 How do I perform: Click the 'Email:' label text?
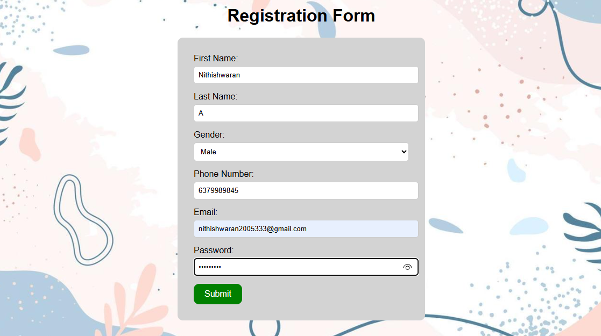coord(206,212)
